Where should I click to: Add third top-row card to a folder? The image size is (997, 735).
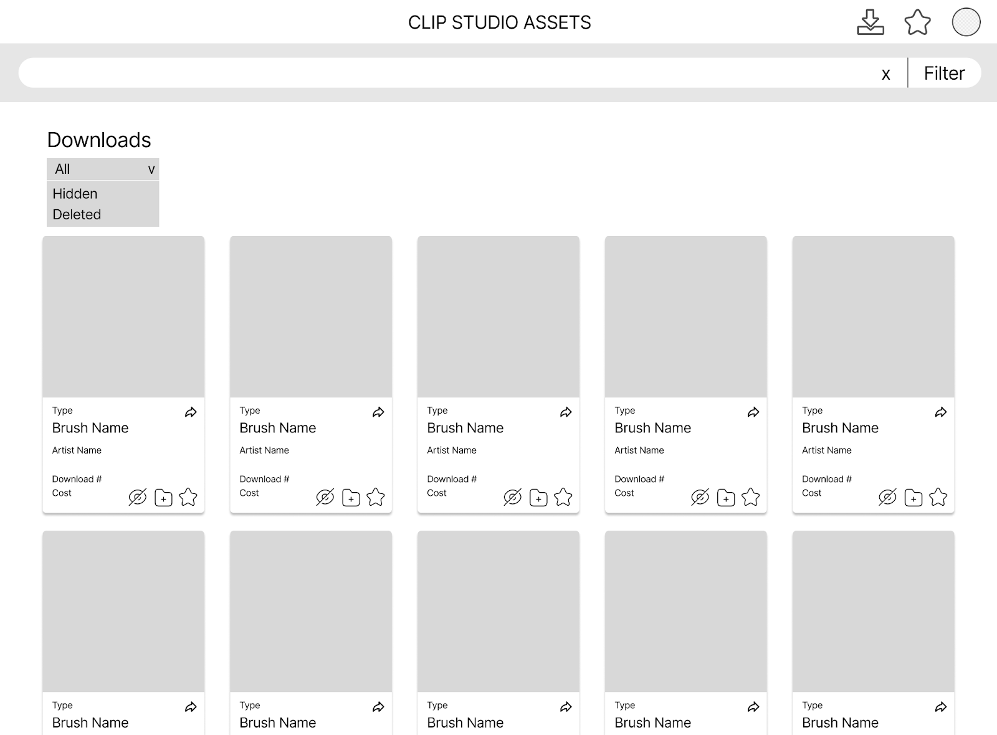(538, 498)
